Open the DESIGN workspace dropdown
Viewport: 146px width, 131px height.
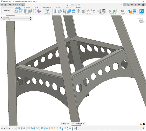coord(7,11)
